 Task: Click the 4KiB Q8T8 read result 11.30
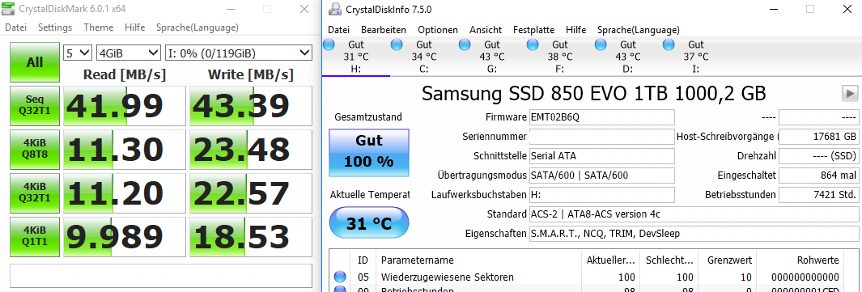click(x=125, y=150)
